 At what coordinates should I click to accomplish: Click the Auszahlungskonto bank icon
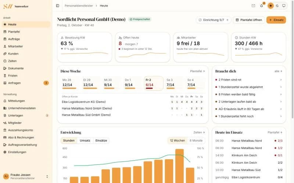coord(5,130)
